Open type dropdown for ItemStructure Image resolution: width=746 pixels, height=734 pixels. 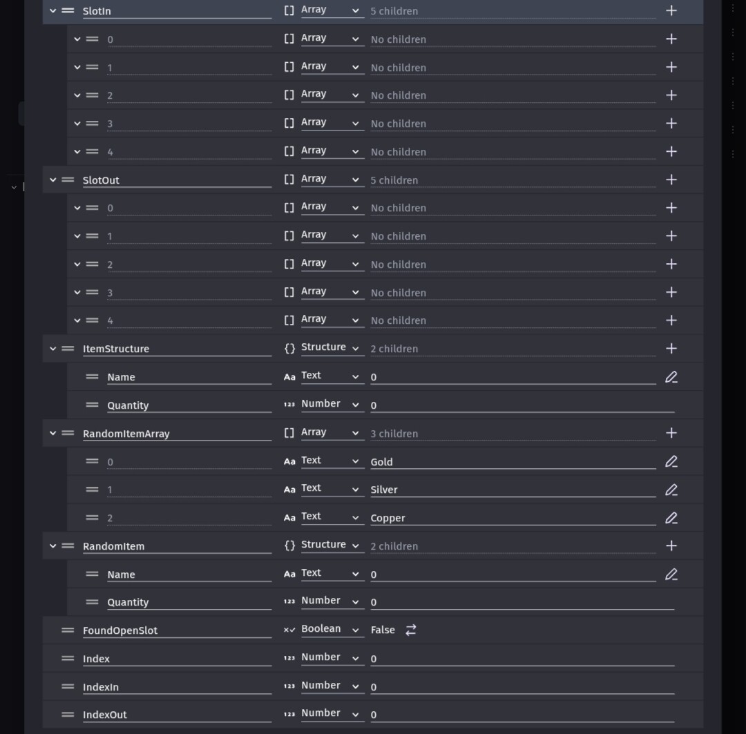tap(332, 348)
